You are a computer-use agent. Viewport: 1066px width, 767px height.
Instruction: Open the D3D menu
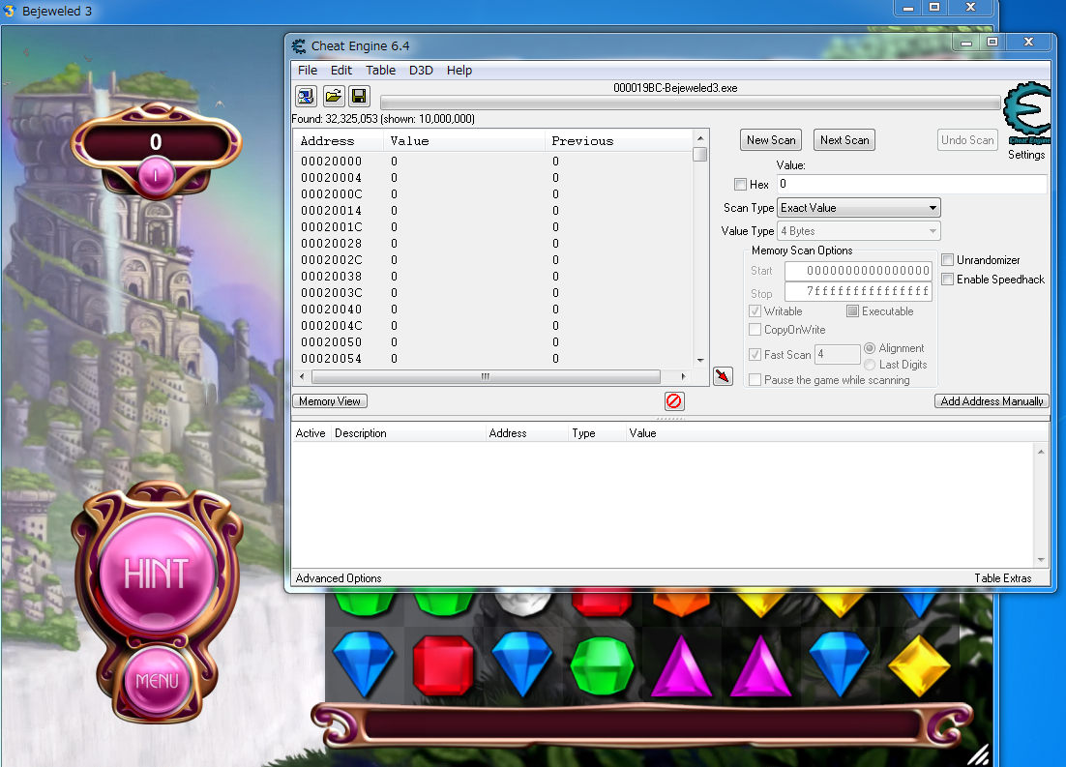(x=421, y=70)
